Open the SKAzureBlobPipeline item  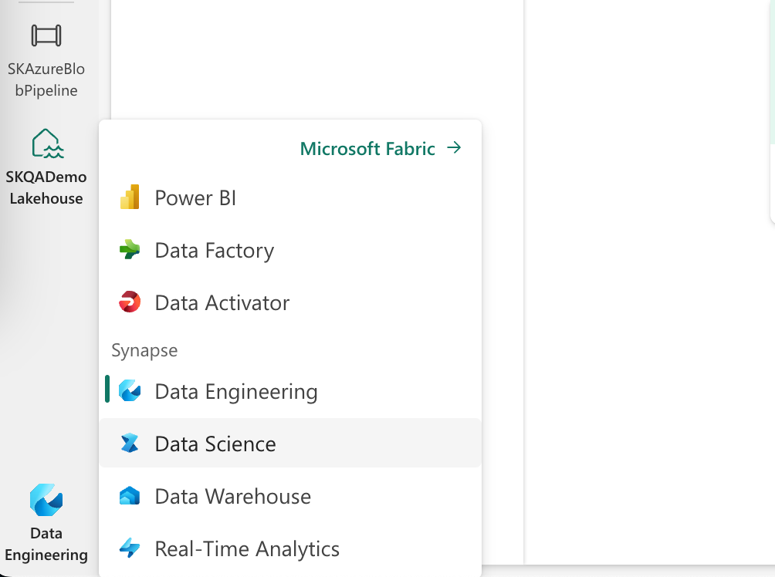click(46, 54)
